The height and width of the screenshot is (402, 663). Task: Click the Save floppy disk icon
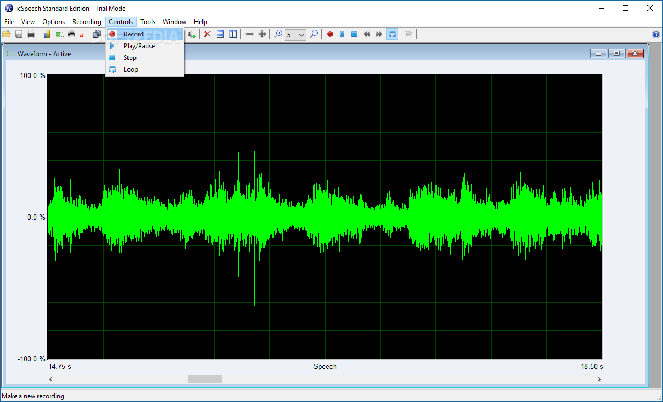click(x=19, y=34)
